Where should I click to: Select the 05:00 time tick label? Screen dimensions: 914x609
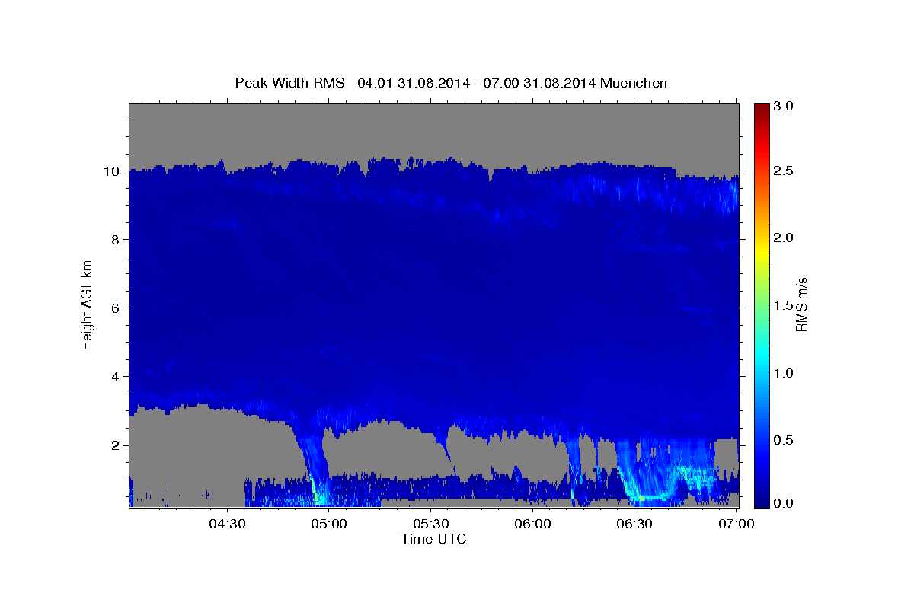tap(329, 525)
